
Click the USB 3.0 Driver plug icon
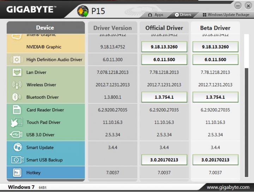click(16, 135)
